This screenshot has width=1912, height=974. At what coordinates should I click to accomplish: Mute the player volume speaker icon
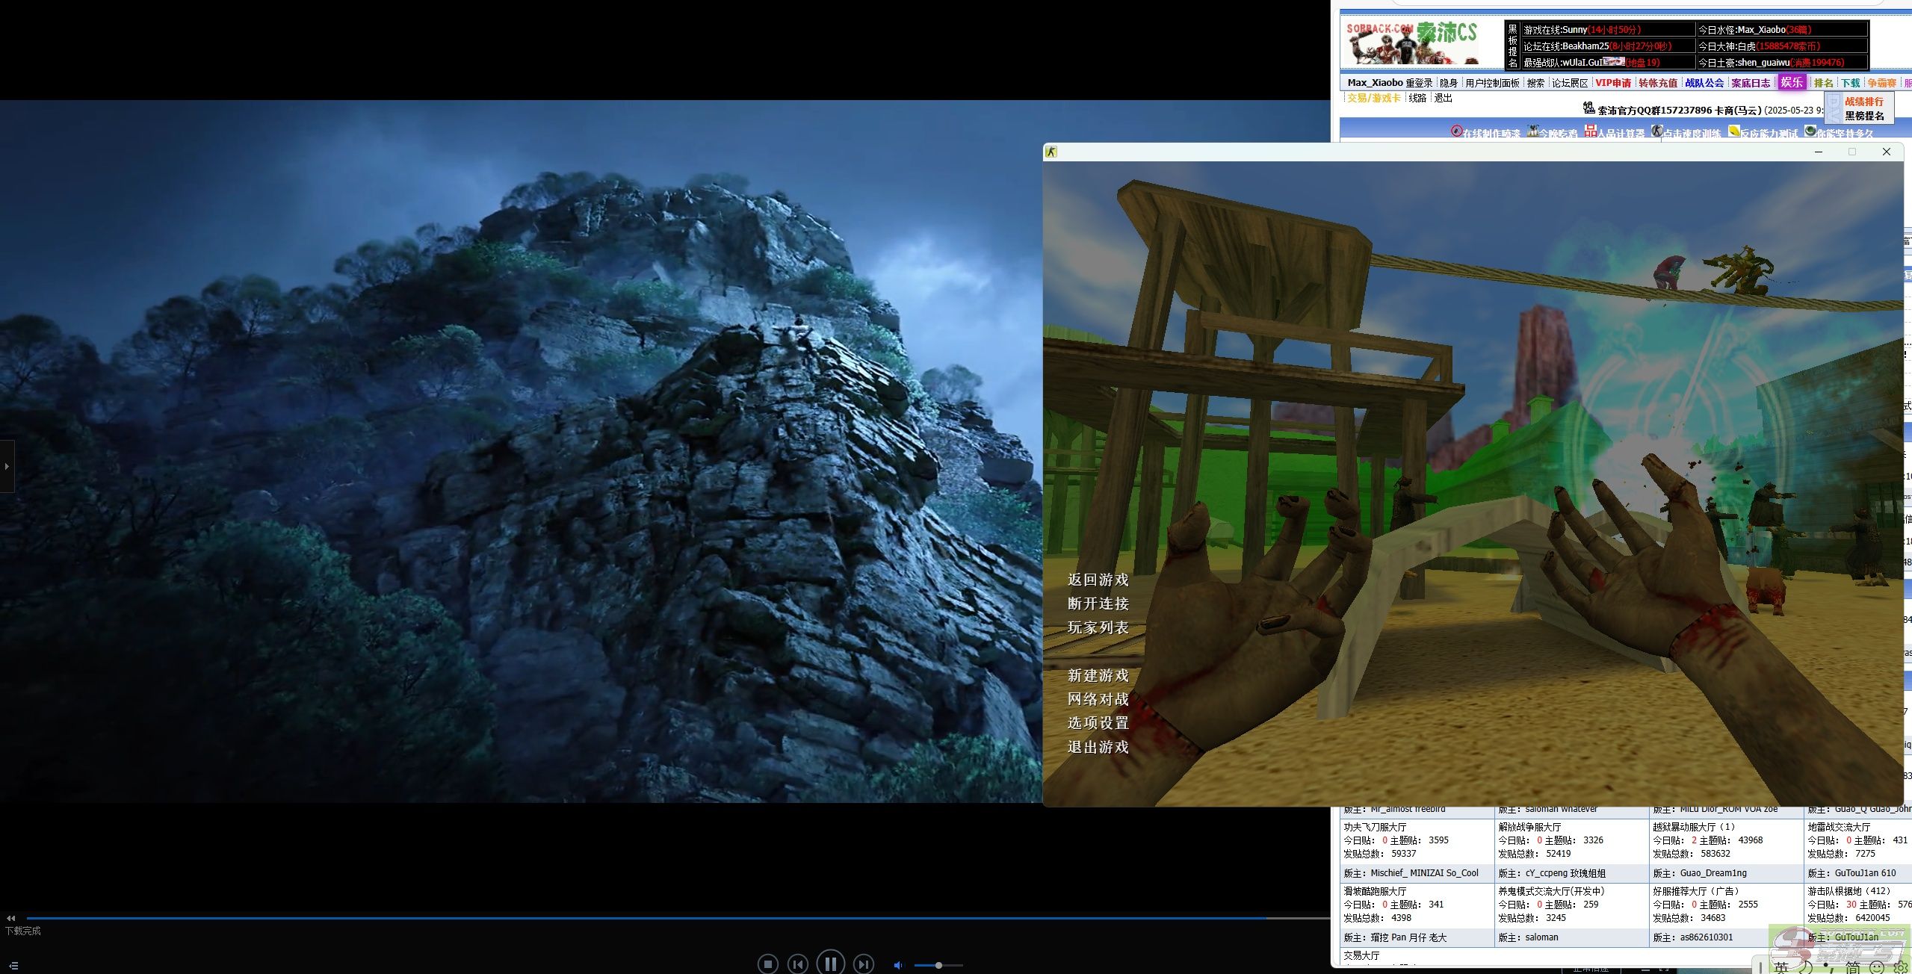click(x=898, y=965)
